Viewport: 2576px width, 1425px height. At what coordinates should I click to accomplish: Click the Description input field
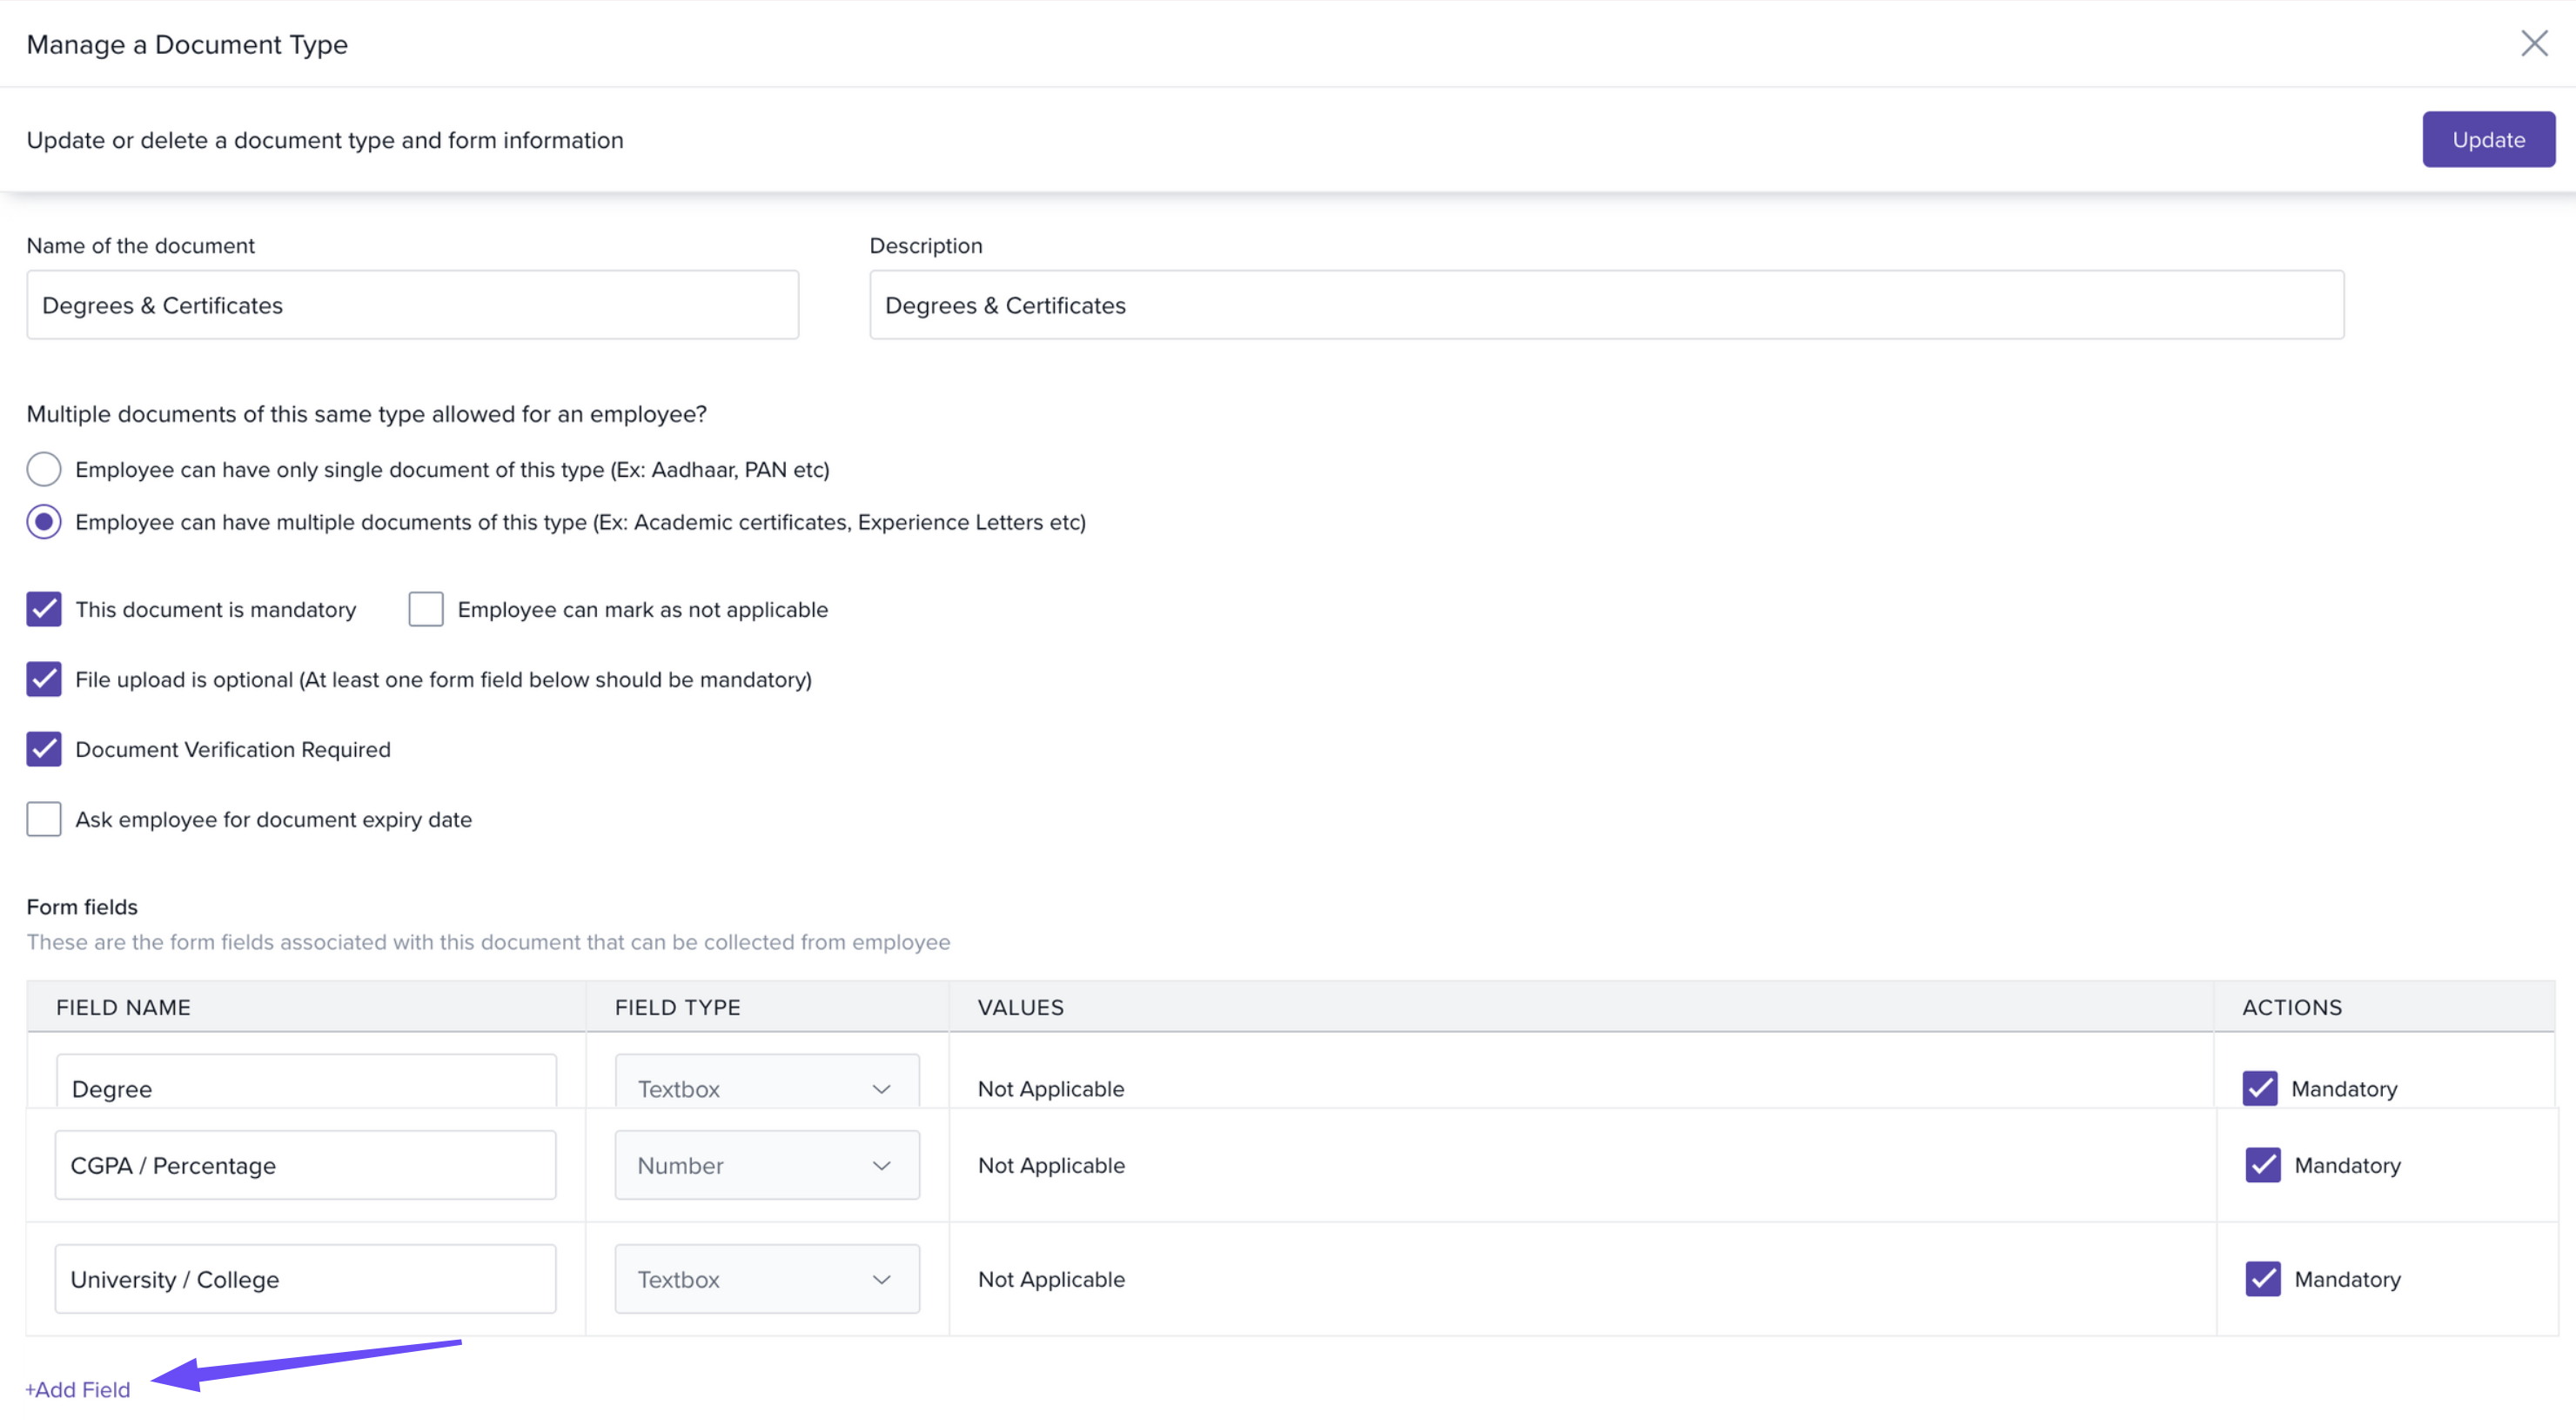[x=1605, y=305]
